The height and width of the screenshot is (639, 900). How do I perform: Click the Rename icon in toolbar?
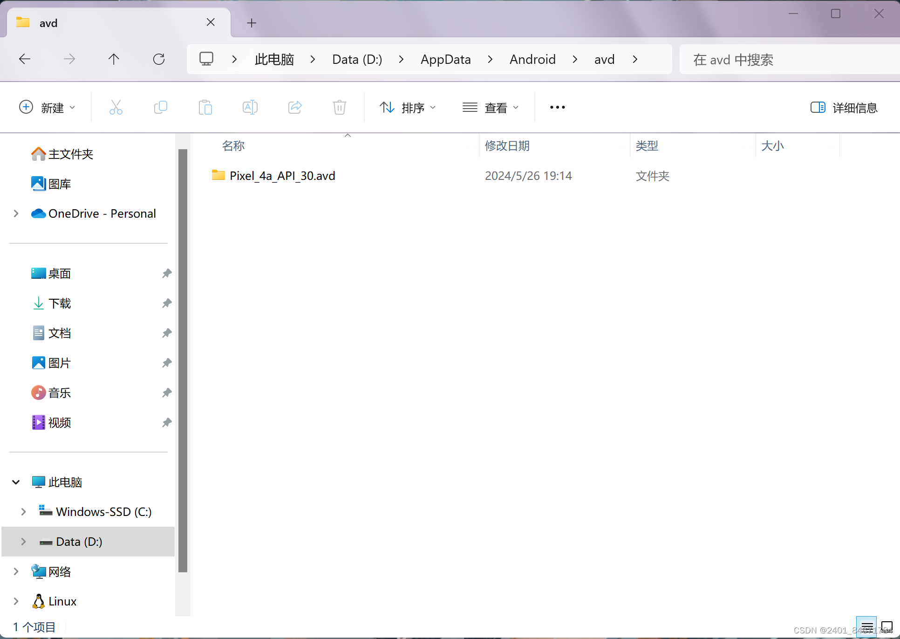250,108
